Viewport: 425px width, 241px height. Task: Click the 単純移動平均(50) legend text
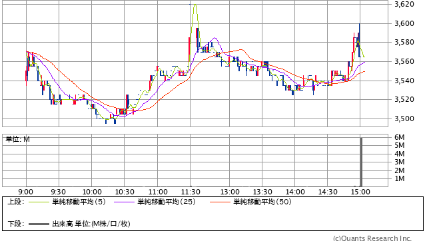(262, 202)
